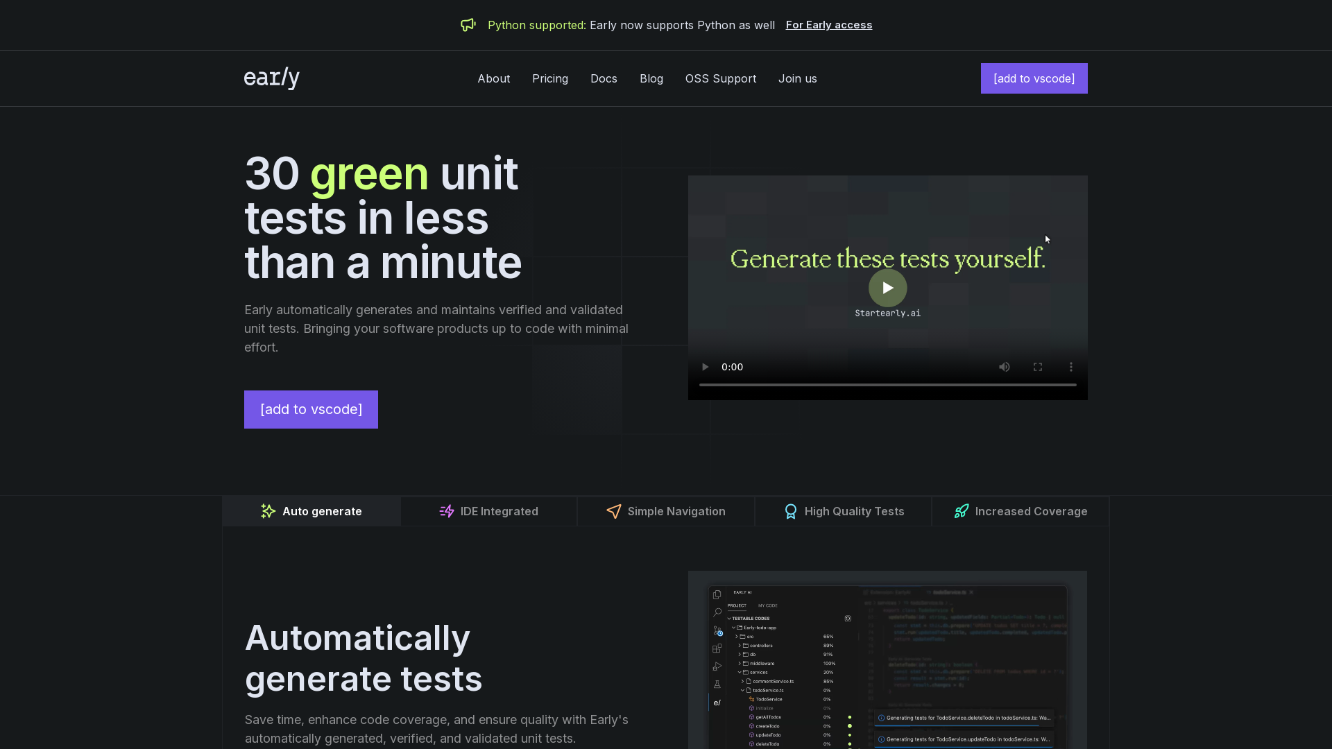
Task: Switch to the IDE Integrated tab
Action: pyautogui.click(x=489, y=511)
